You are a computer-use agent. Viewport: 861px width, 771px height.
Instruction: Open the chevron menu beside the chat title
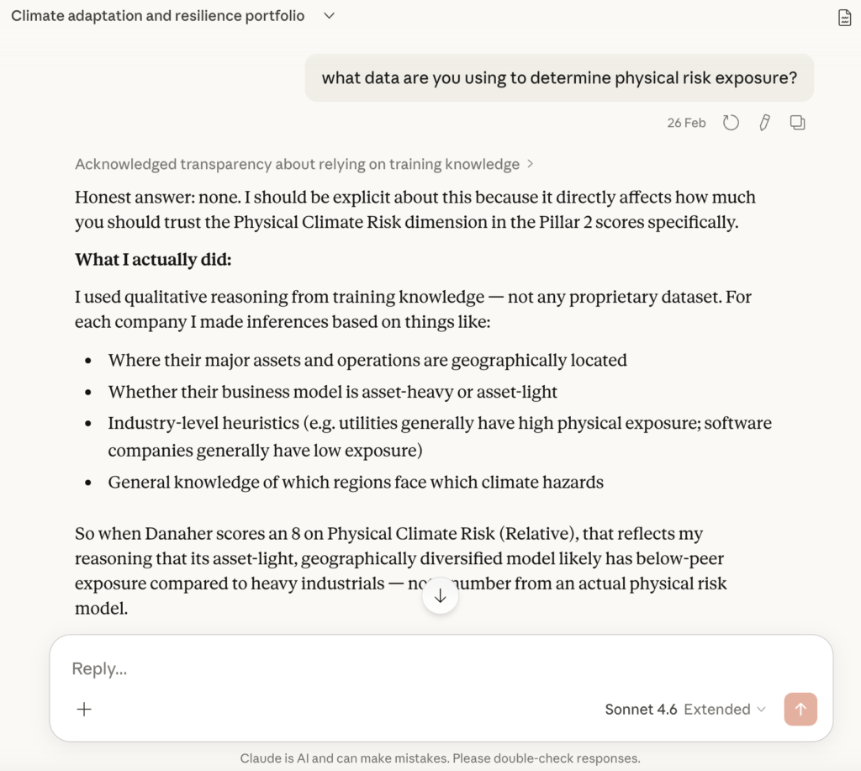(329, 16)
